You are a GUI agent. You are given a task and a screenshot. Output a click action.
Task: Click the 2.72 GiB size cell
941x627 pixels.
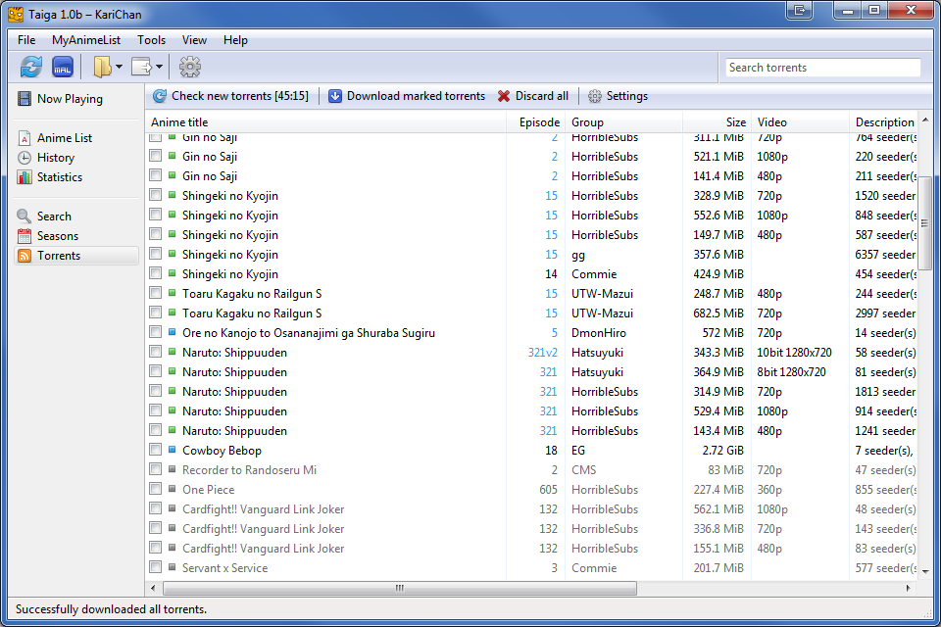[x=723, y=451]
